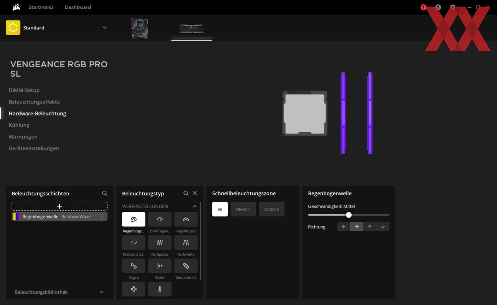Select the All lighting zone
This screenshot has height=305, width=497.
pyautogui.click(x=220, y=209)
